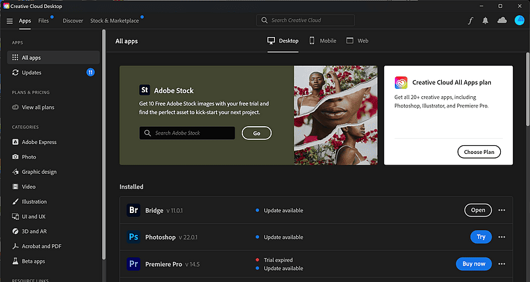
Task: Click Try for Photoshop
Action: (481, 237)
